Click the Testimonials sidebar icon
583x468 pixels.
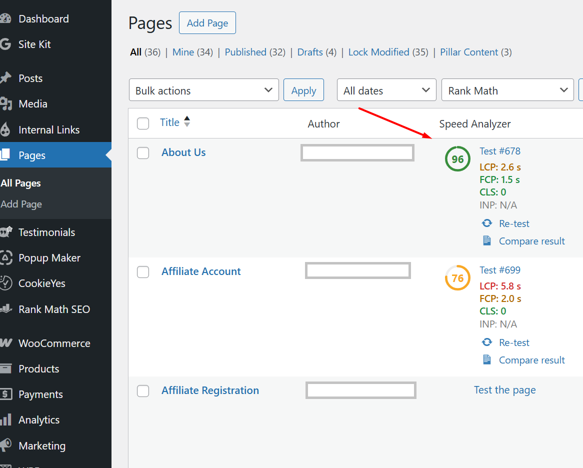point(6,232)
